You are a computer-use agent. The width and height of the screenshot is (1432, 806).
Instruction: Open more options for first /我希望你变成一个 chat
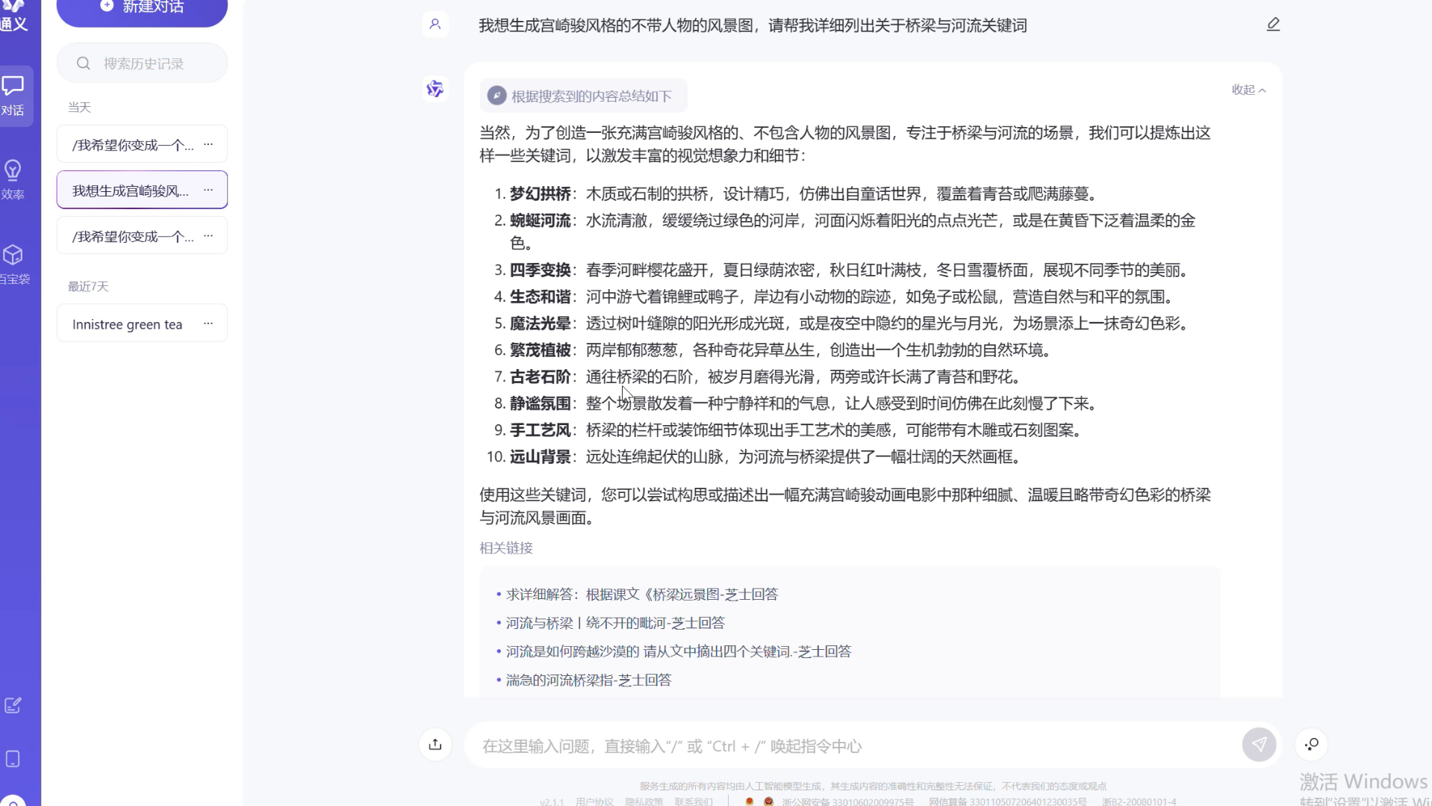(208, 144)
